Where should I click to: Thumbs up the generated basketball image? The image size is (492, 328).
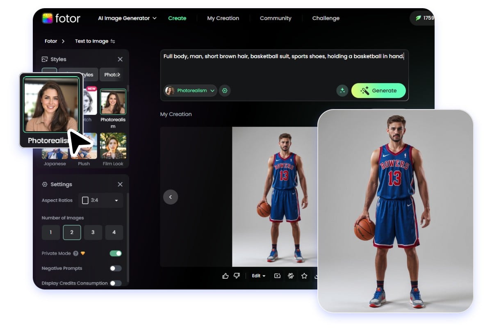(x=225, y=276)
